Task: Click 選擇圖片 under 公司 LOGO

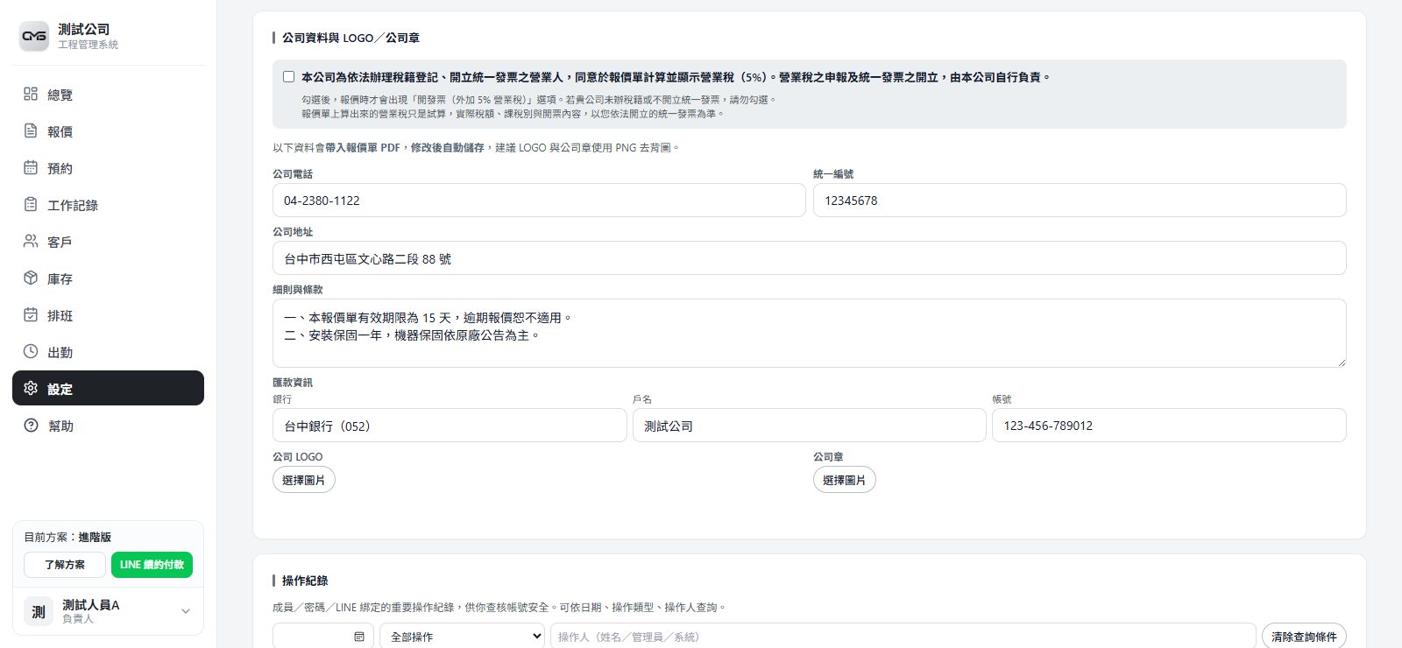Action: tap(304, 480)
